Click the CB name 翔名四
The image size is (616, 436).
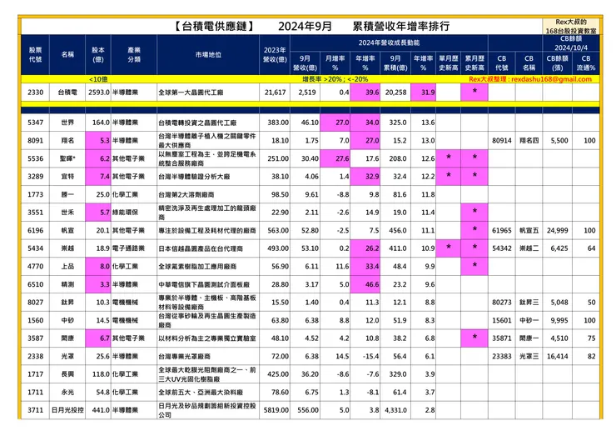tap(529, 141)
